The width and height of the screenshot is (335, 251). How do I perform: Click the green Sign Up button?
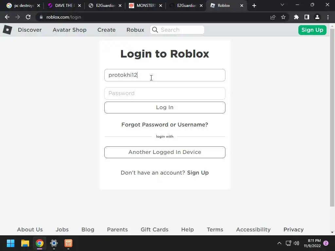312,30
